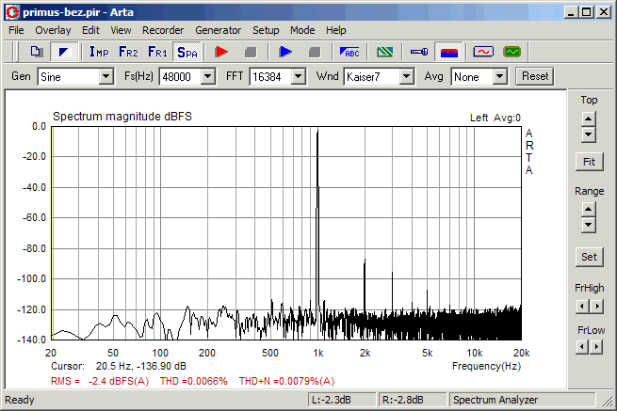This screenshot has width=617, height=411.
Task: Click the gray stop icon beside blue play
Action: point(315,52)
